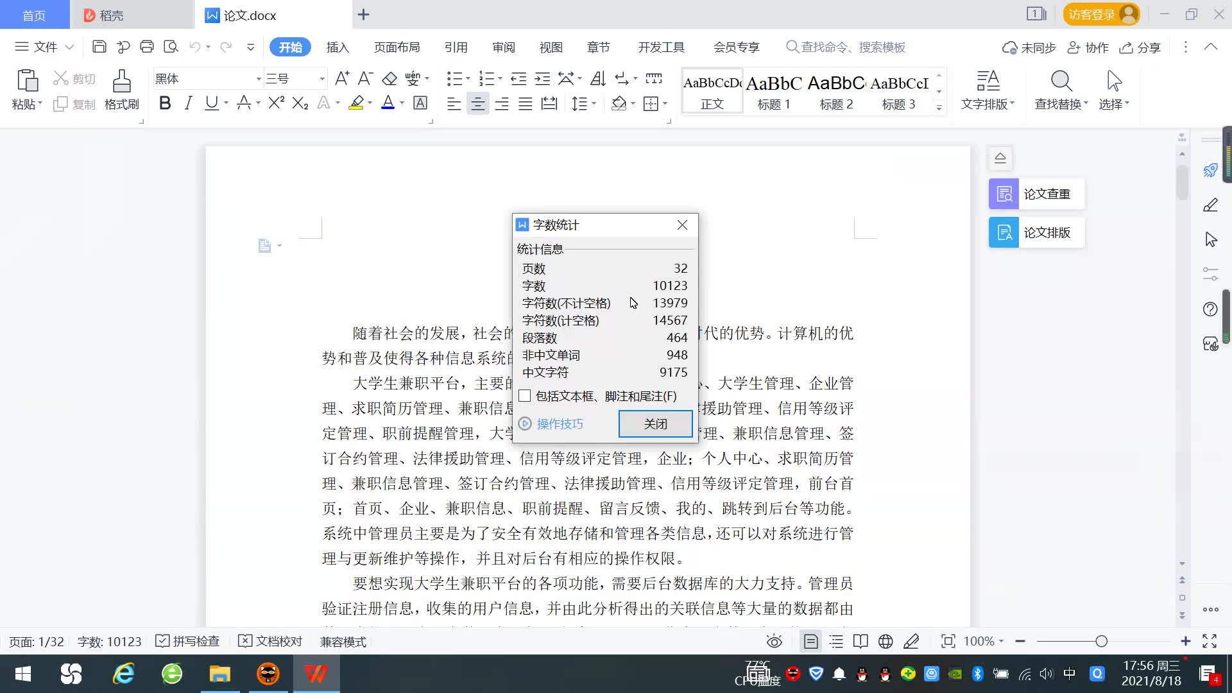Apply italic with the I icon

point(188,103)
